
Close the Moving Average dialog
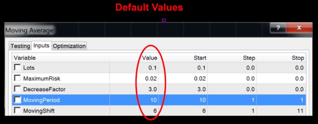pos(299,28)
